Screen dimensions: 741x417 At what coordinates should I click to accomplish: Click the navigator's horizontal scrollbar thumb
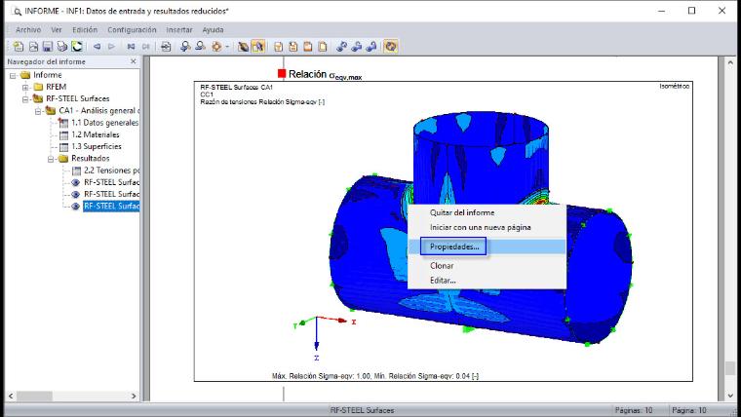[34, 396]
